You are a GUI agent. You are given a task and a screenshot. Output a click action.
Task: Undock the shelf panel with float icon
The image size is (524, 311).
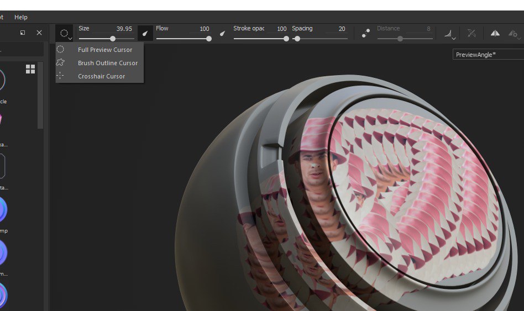pos(23,33)
